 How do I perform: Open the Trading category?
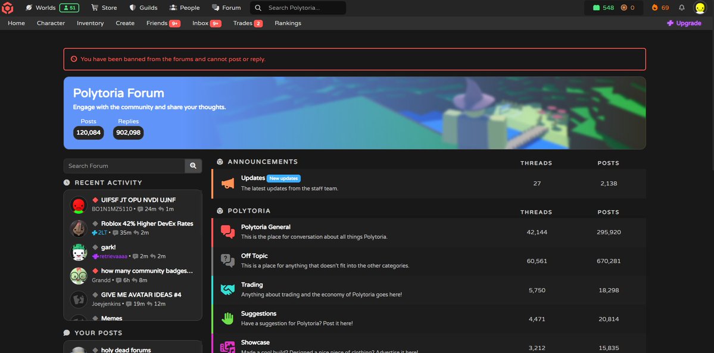pos(252,285)
